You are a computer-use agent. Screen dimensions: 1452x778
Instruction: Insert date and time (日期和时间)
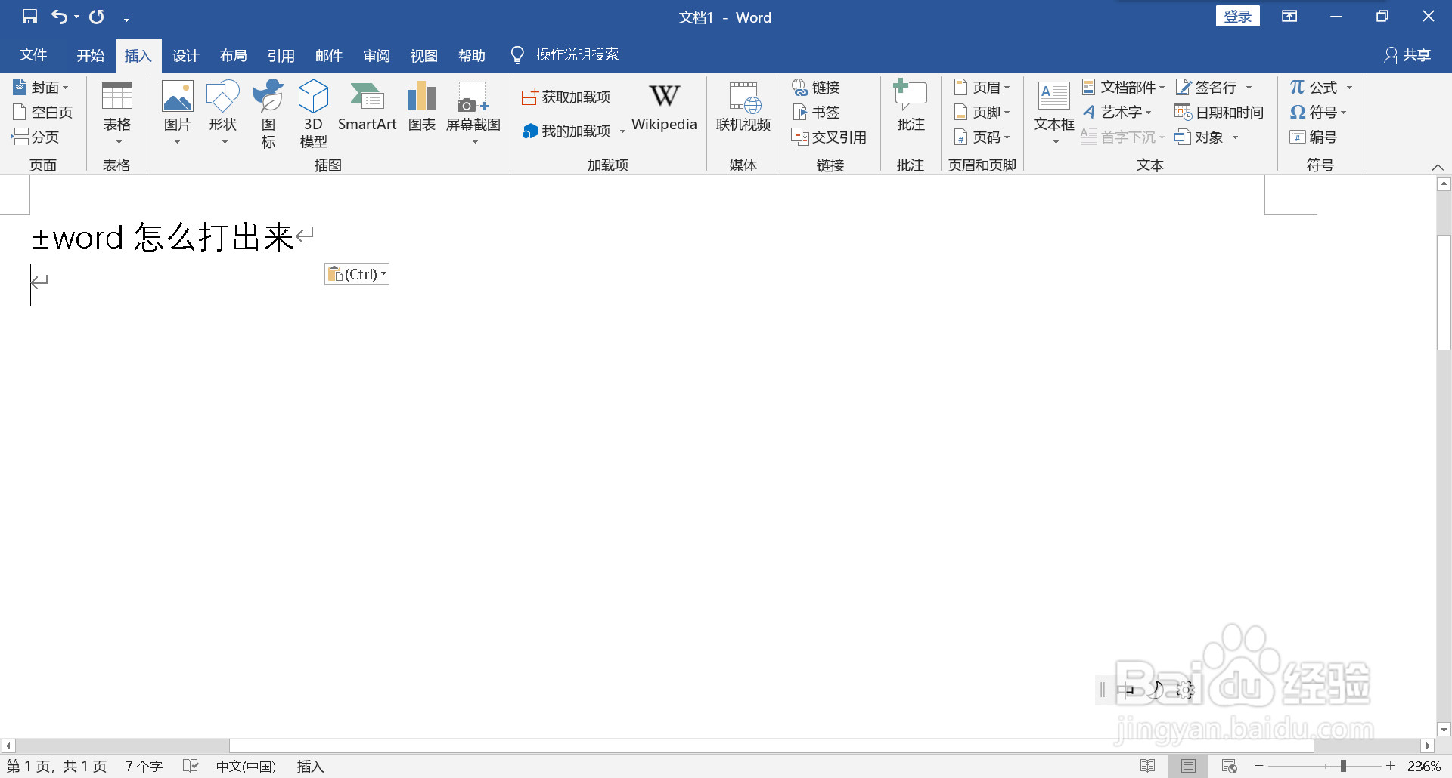(x=1219, y=113)
